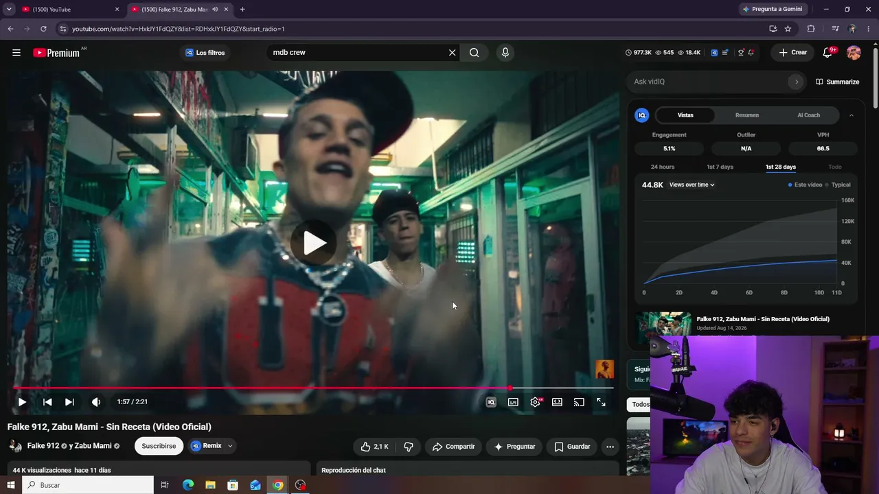The image size is (879, 494).
Task: Toggle subtitles in the player
Action: 513,402
